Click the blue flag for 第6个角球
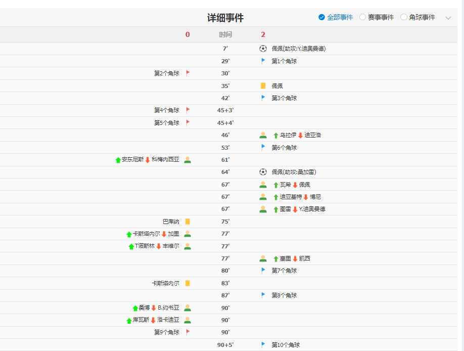 [x=263, y=148]
